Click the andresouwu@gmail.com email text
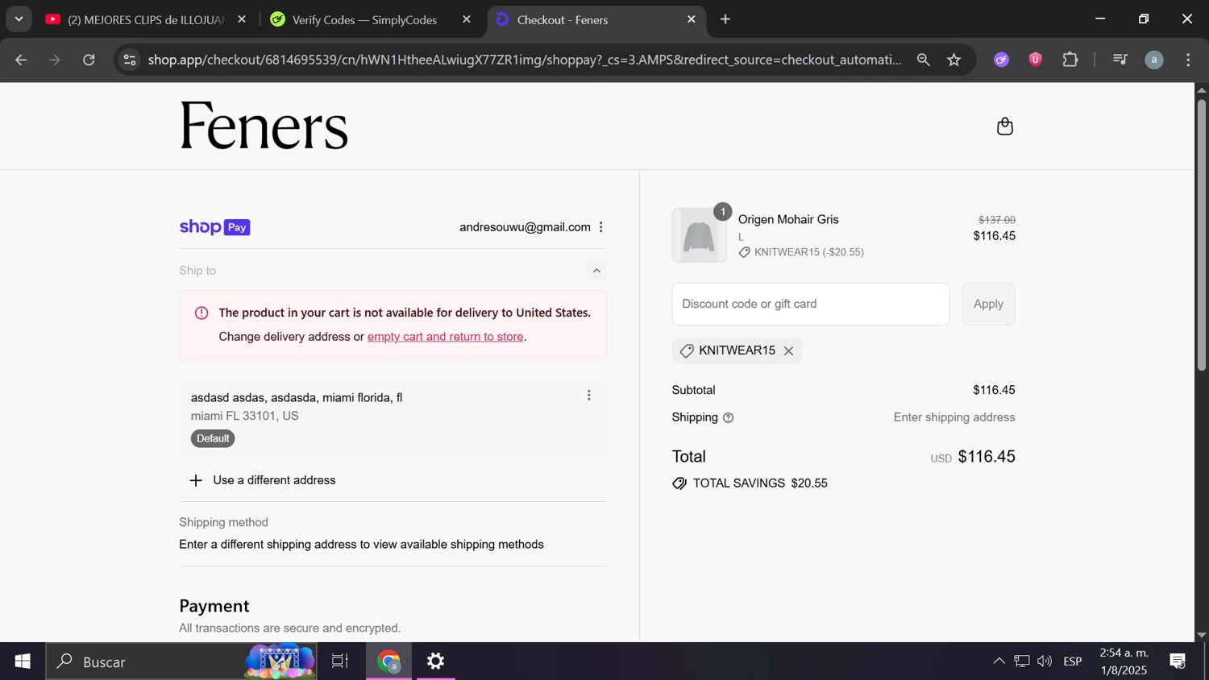The height and width of the screenshot is (680, 1209). 525,227
